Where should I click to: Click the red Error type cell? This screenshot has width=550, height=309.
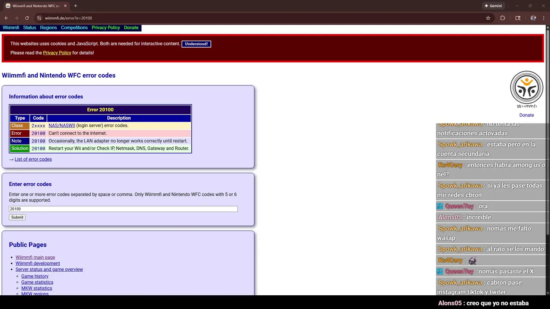pyautogui.click(x=20, y=133)
